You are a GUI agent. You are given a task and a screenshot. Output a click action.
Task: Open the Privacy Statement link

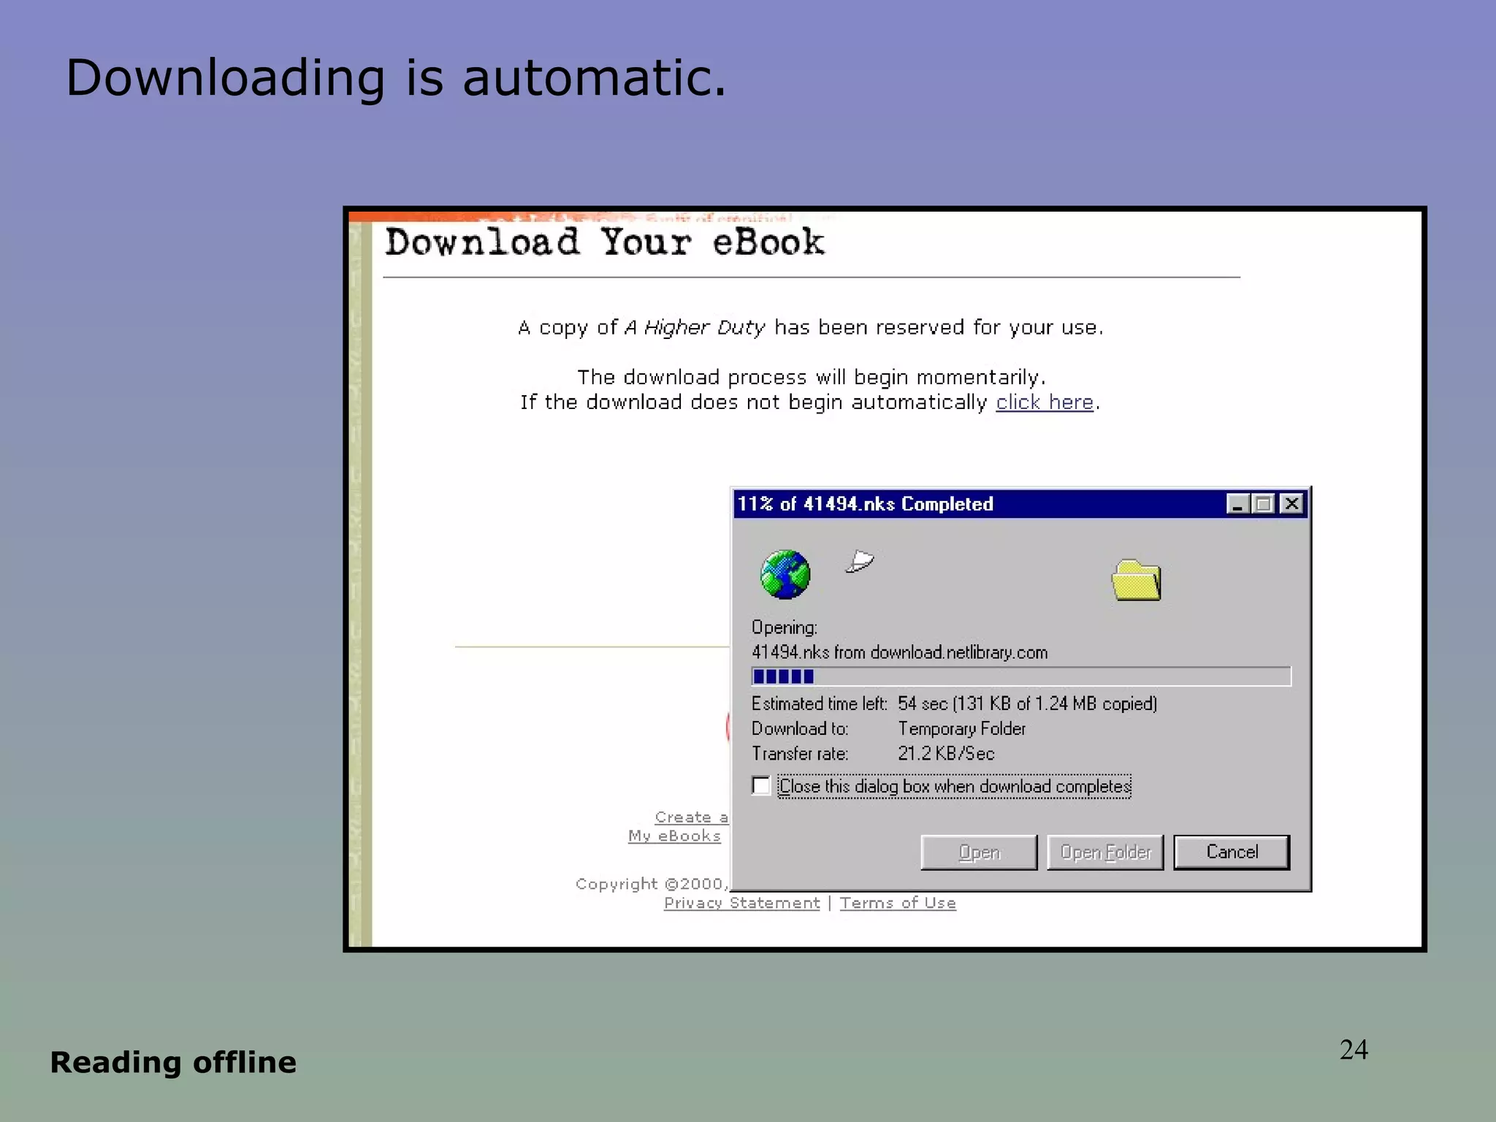tap(741, 903)
